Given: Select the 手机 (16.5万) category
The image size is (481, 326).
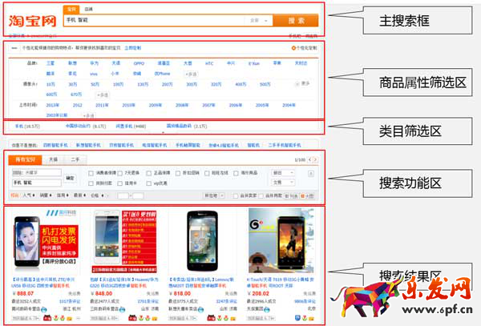Looking at the screenshot, I should coord(27,127).
